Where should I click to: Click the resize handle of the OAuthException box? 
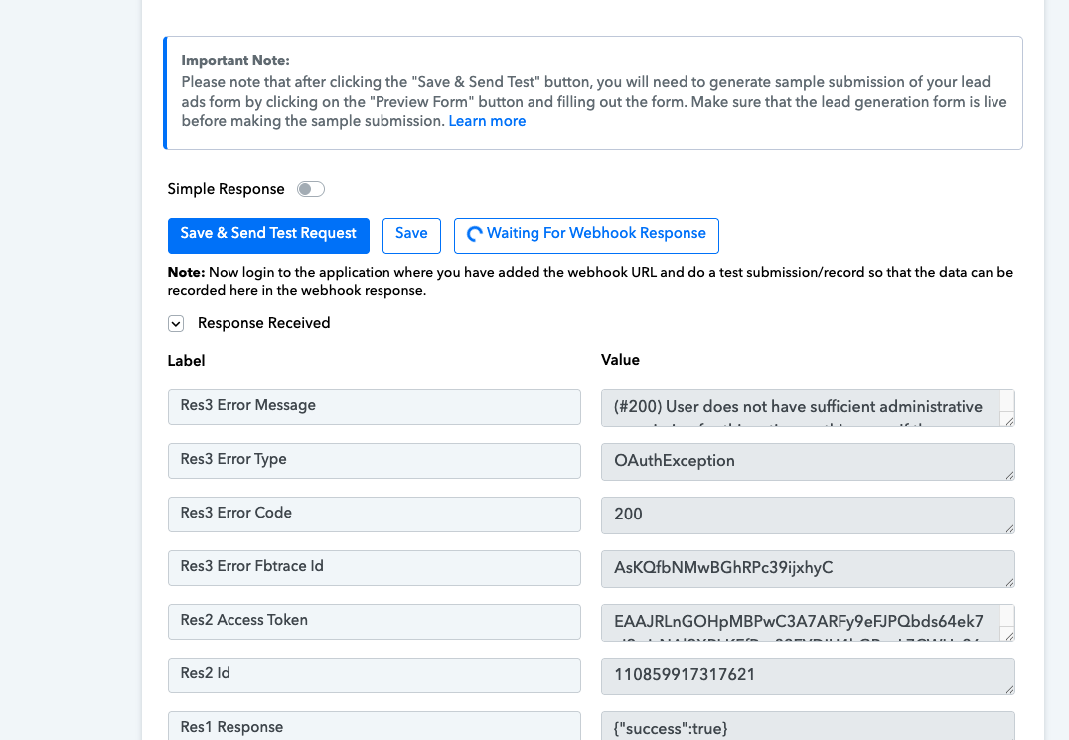tap(1009, 475)
